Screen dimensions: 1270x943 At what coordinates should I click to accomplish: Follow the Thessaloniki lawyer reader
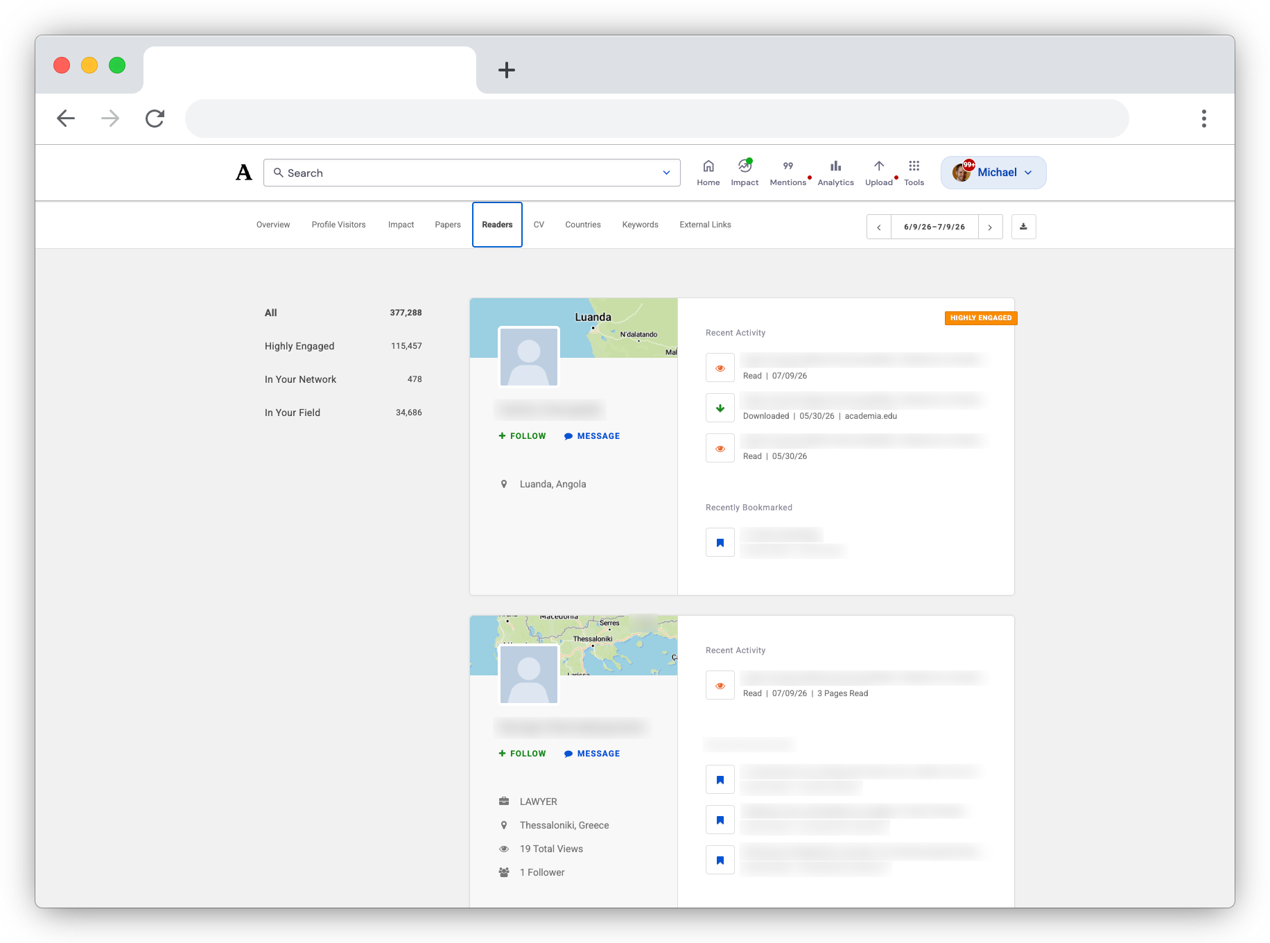(522, 754)
